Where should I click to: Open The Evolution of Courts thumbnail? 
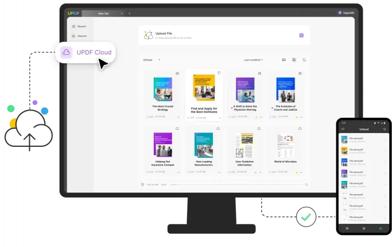point(286,90)
